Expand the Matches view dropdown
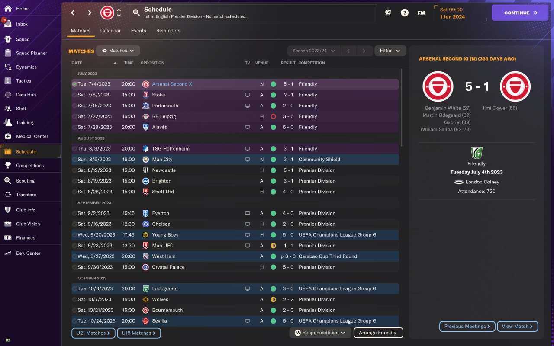The height and width of the screenshot is (346, 554). click(x=118, y=51)
